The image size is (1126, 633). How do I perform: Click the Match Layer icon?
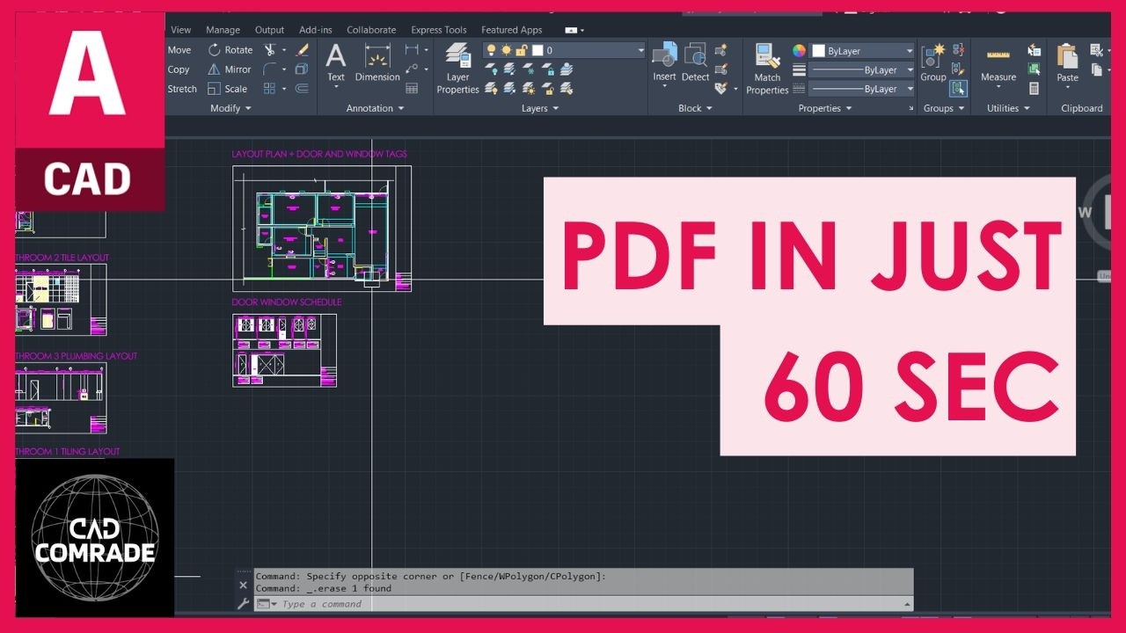(567, 89)
